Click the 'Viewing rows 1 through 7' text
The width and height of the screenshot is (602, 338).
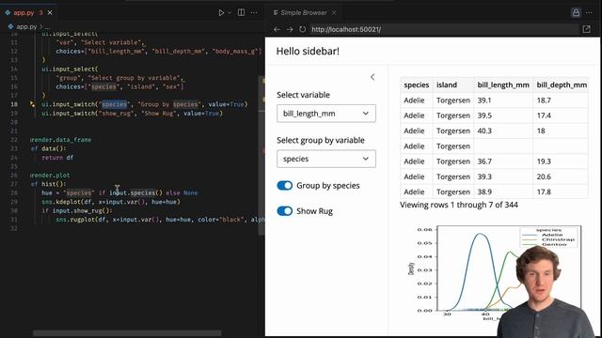pos(458,205)
